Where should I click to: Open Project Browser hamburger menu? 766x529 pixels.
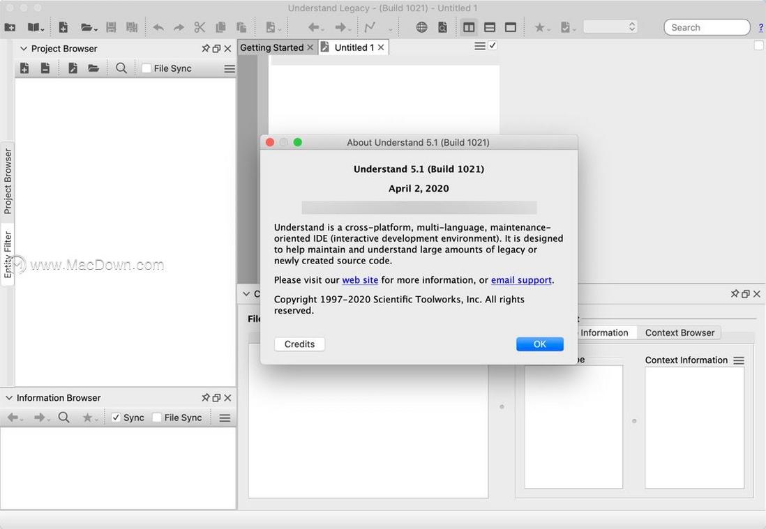(x=229, y=69)
